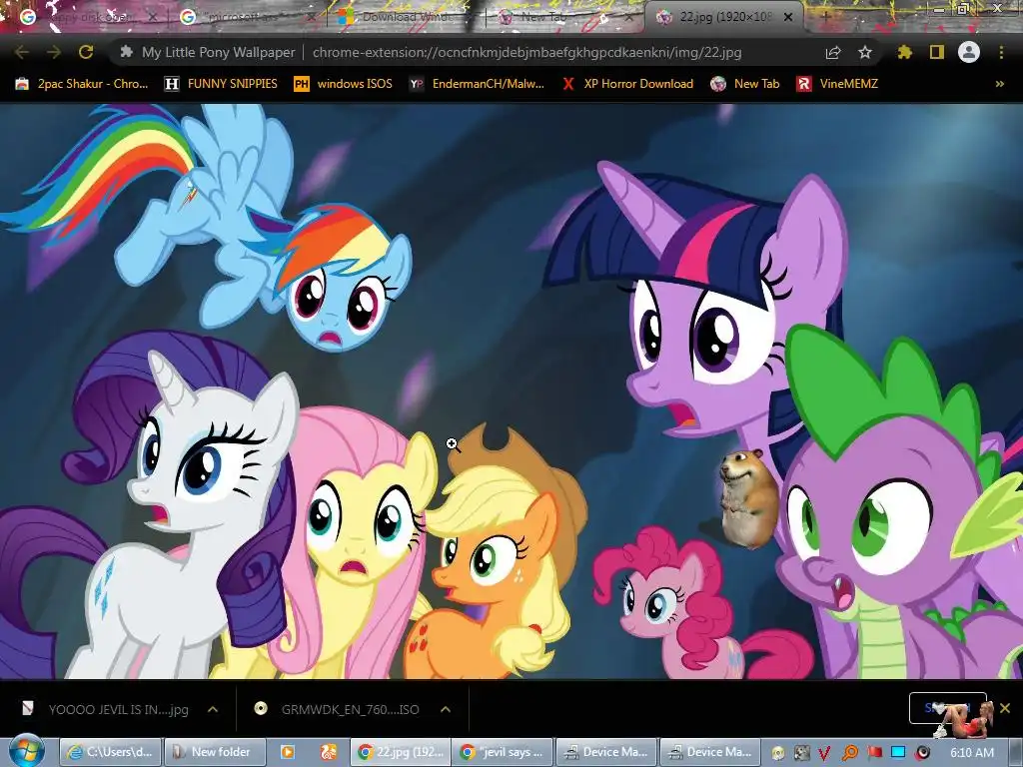This screenshot has width=1023, height=767.
Task: Open the Extensions puzzle menu in toolbar
Action: 904,52
